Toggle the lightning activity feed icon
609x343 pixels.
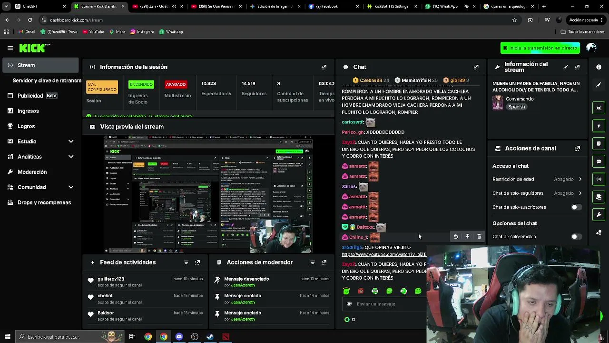pyautogui.click(x=599, y=126)
